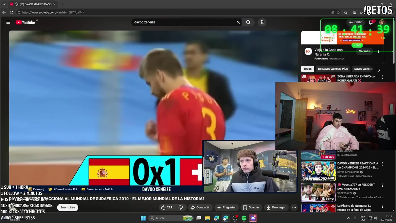
Task: Share the video via Compartir
Action: pyautogui.click(x=200, y=208)
